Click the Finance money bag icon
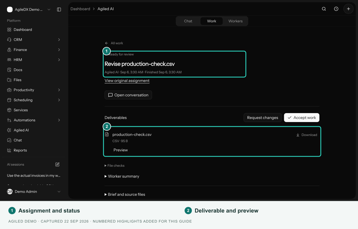Image resolution: width=358 pixels, height=229 pixels. pos(9,50)
